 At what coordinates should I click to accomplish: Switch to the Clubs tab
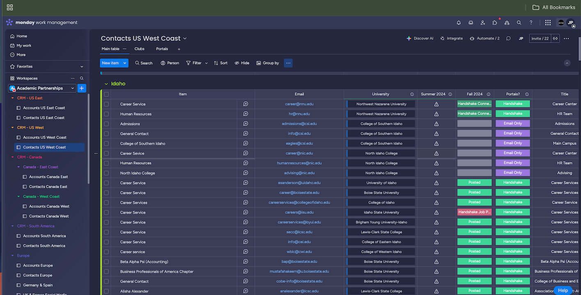(140, 49)
